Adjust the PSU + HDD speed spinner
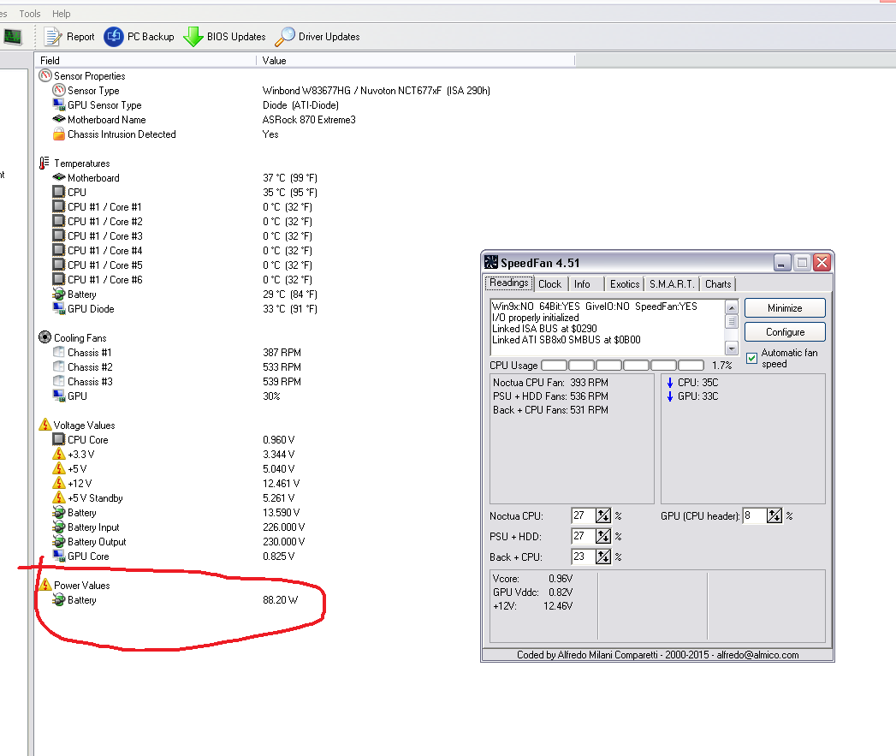Screen dimensions: 896x756 click(x=602, y=537)
